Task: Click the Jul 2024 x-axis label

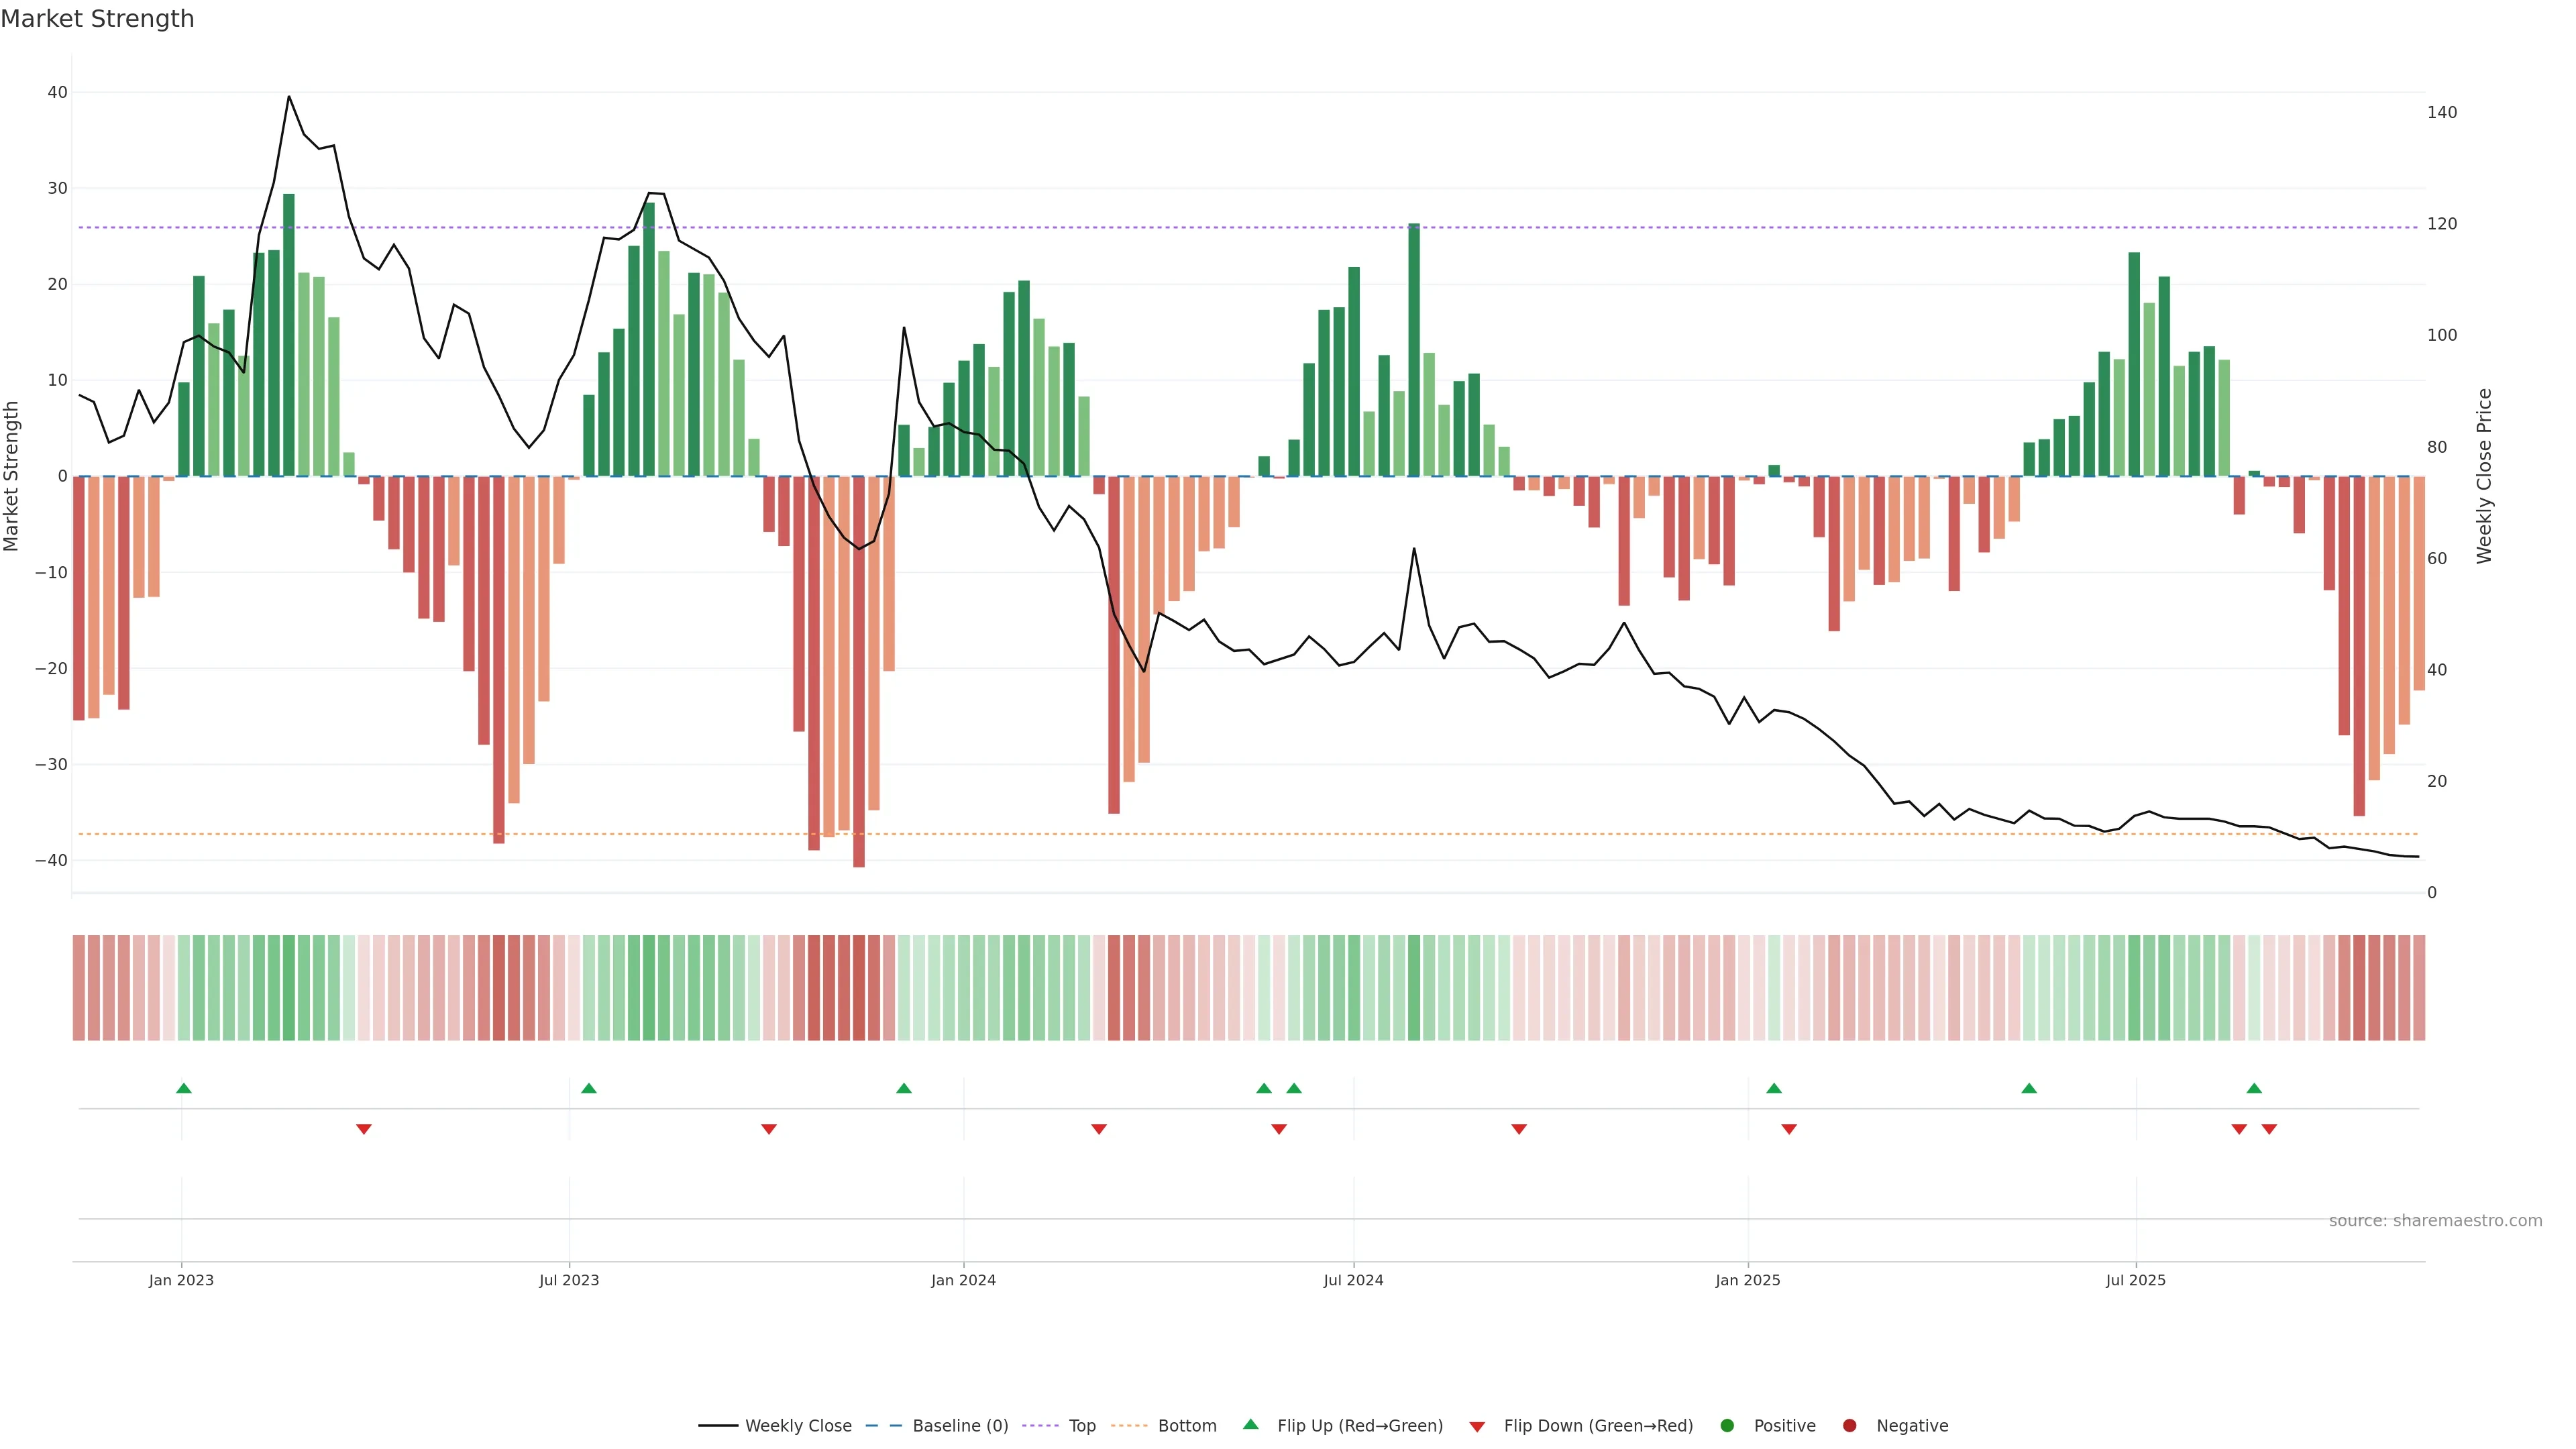Action: (x=1353, y=1281)
